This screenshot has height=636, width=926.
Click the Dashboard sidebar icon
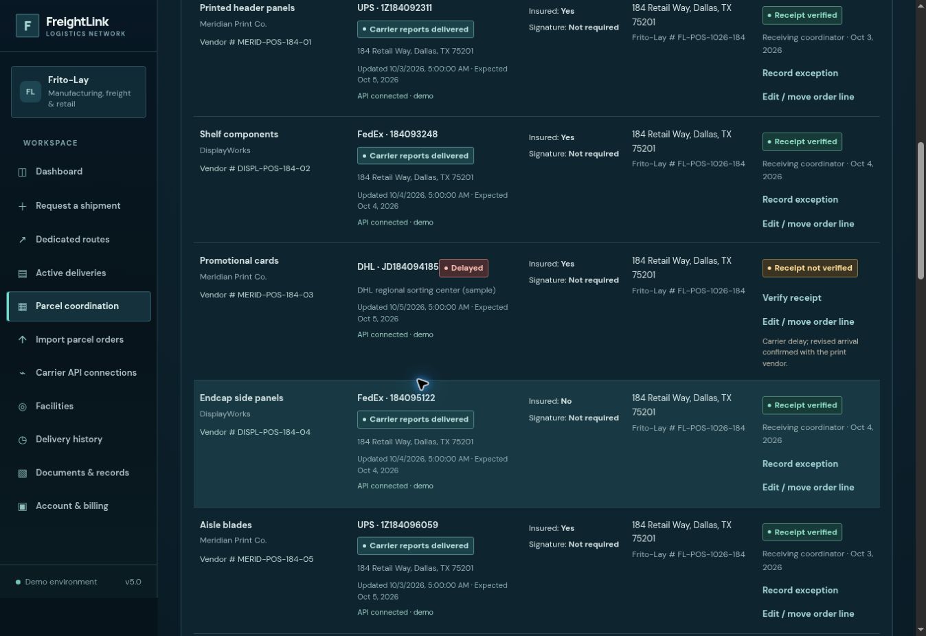22,172
